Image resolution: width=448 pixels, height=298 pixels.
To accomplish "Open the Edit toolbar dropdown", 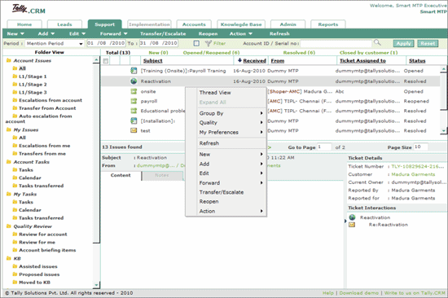I will click(77, 33).
